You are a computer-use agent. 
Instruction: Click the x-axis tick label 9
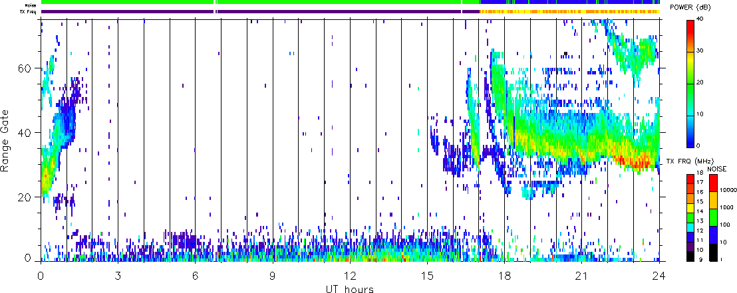(x=273, y=275)
